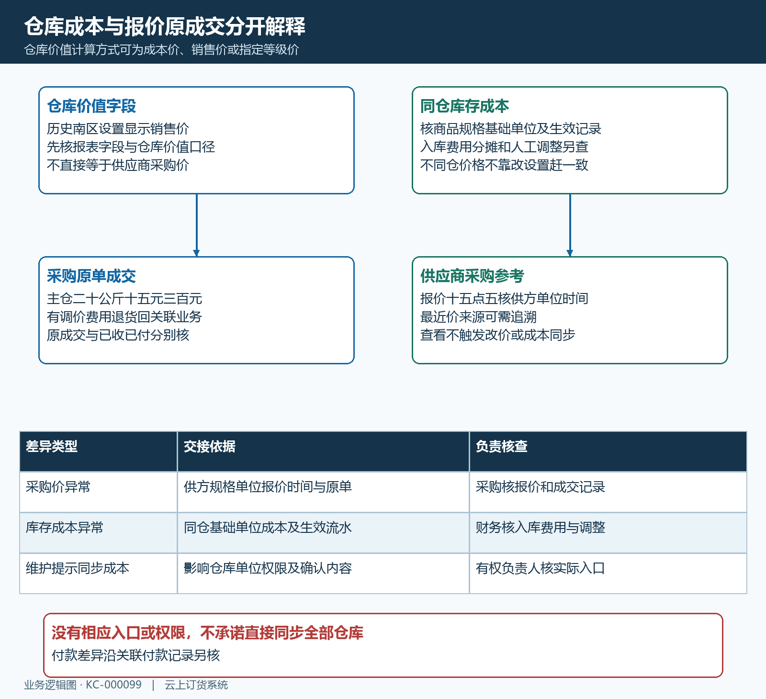Select line 查看不触发改价或成本同步
766x699 pixels.
(497, 335)
